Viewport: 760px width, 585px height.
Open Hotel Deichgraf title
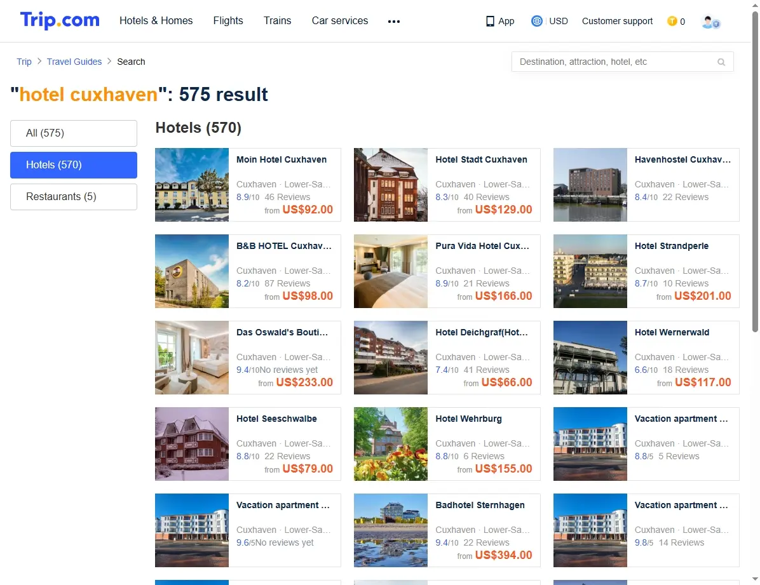point(482,332)
